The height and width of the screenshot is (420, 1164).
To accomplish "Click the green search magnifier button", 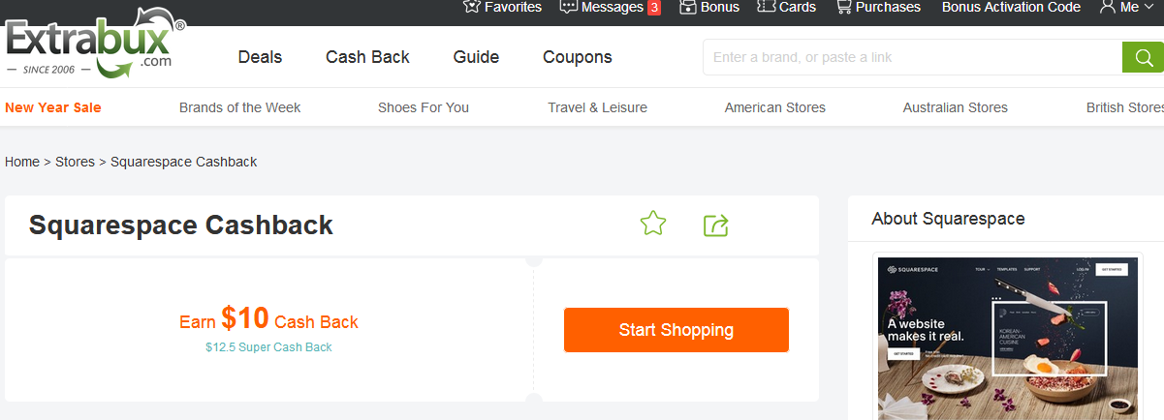I will click(1142, 57).
